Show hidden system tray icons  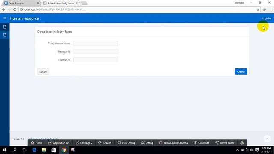[238, 150]
